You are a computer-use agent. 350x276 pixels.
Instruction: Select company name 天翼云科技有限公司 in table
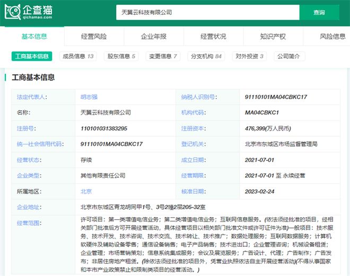[106, 113]
